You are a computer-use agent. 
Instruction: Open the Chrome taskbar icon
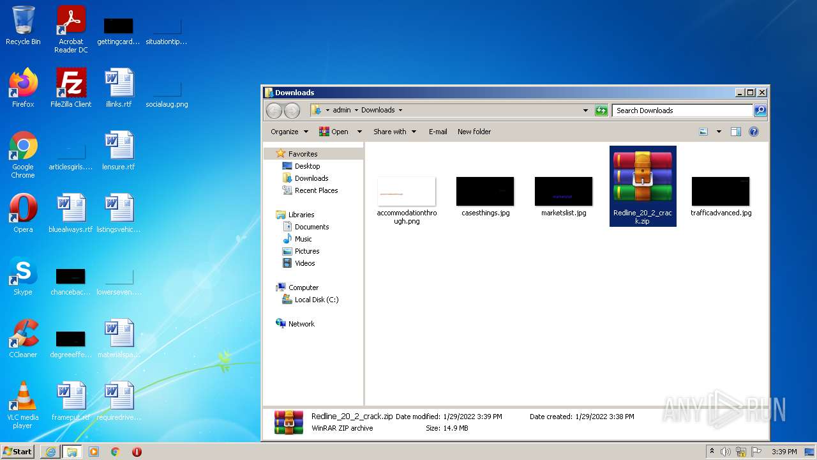tap(116, 452)
